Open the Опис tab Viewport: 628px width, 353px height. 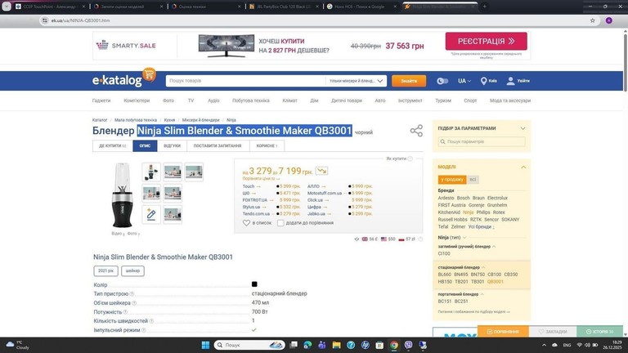pos(145,145)
